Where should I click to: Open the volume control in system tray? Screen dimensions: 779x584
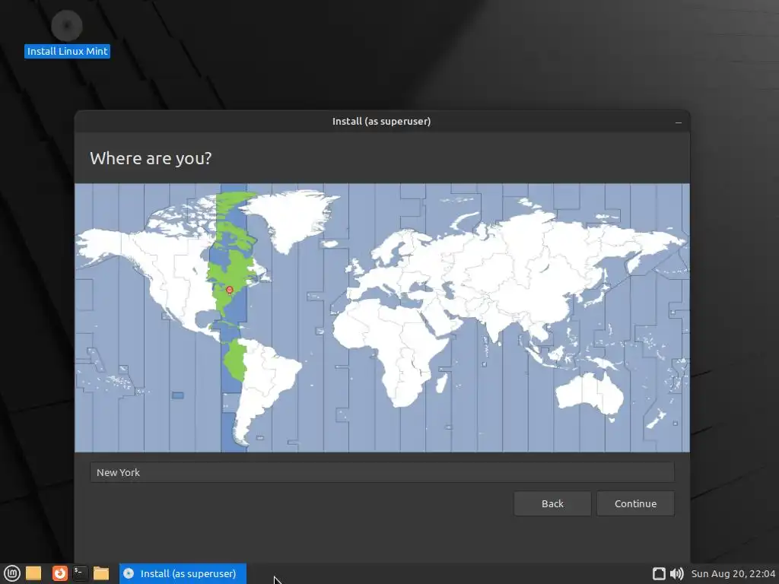click(x=676, y=573)
